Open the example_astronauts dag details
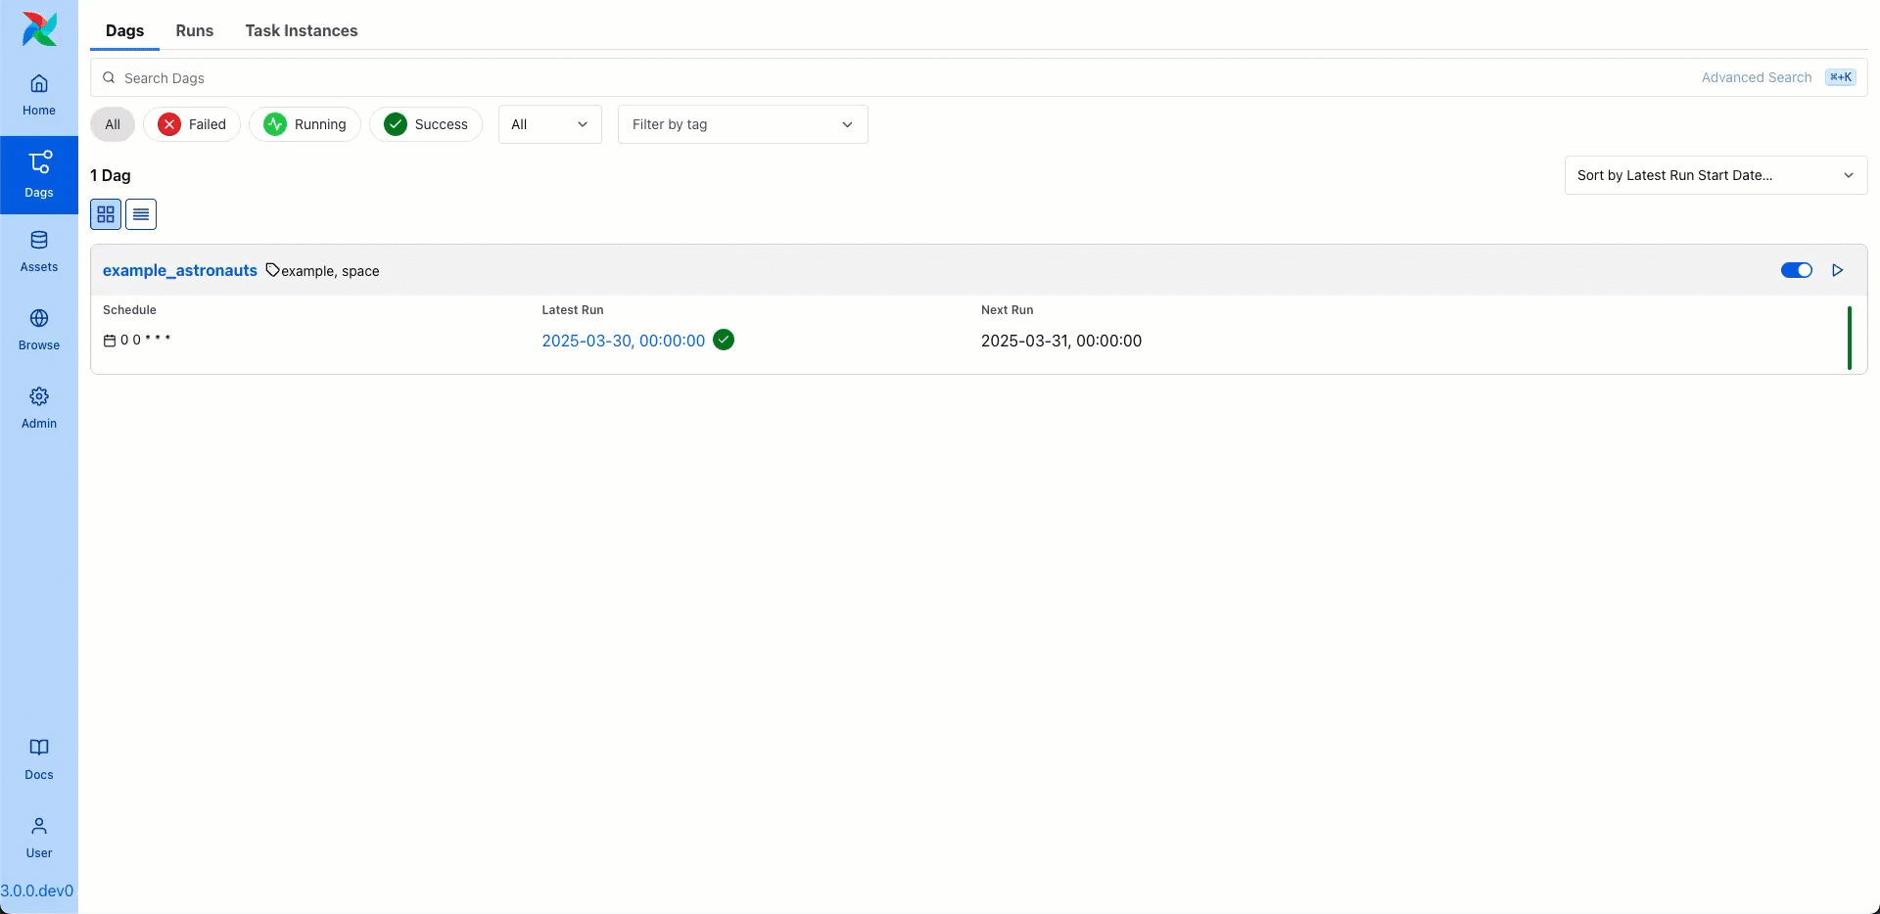The image size is (1880, 914). click(x=179, y=270)
